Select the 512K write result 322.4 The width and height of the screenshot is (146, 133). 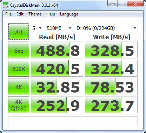tap(111, 68)
